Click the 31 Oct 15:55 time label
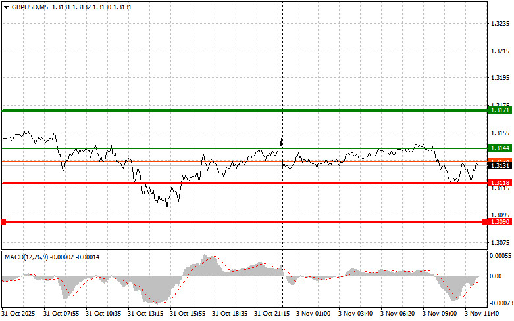The height and width of the screenshot is (321, 514). pos(188,314)
